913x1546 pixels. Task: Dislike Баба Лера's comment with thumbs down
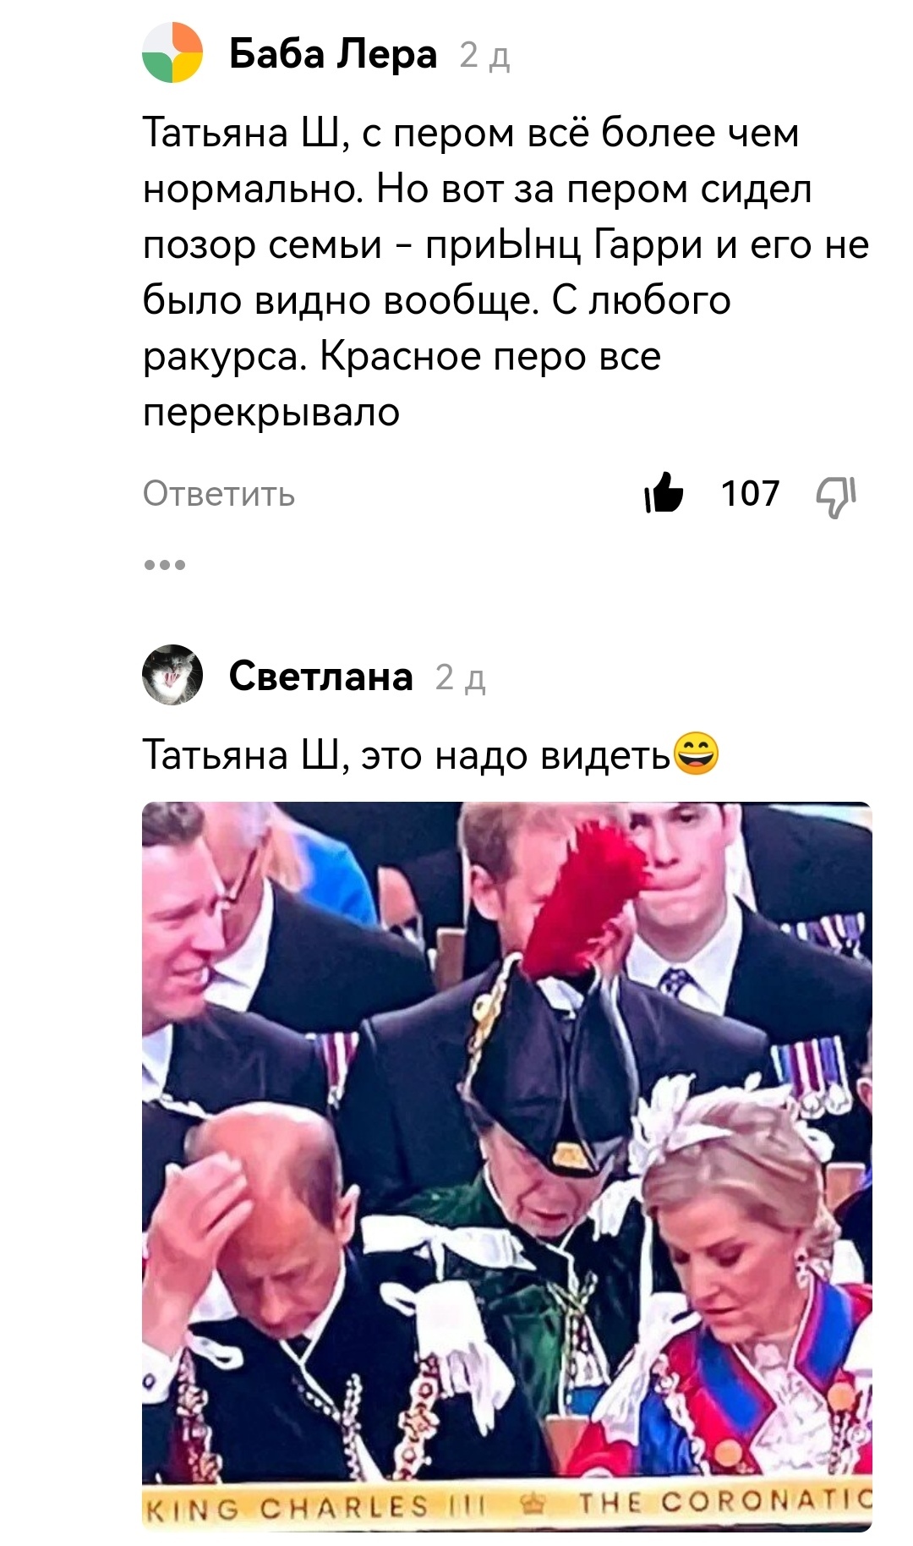click(x=836, y=496)
